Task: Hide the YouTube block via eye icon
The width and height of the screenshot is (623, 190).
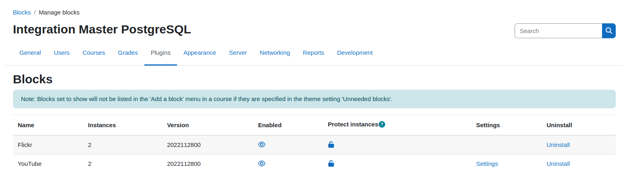Action: click(x=262, y=163)
